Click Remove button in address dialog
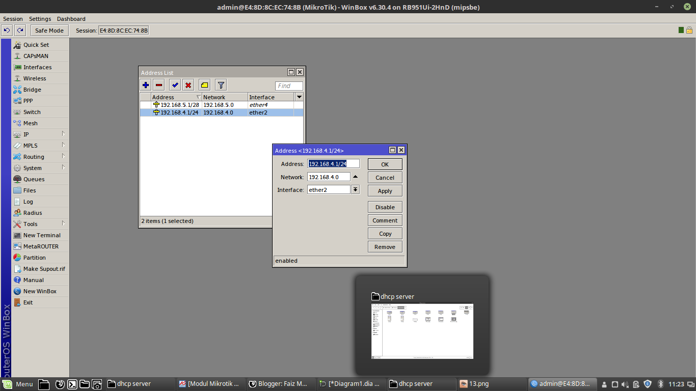Viewport: 696px width, 391px height. pos(385,247)
